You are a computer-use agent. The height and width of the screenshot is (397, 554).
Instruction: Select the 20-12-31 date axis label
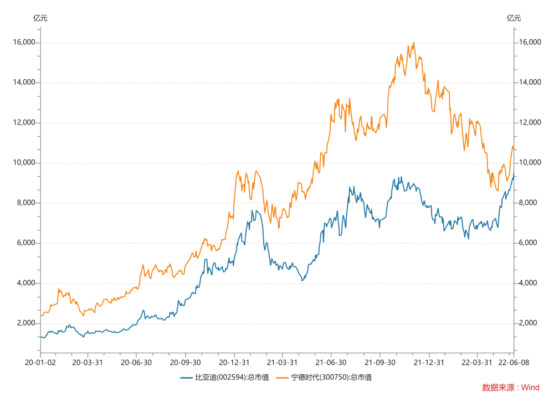234,362
